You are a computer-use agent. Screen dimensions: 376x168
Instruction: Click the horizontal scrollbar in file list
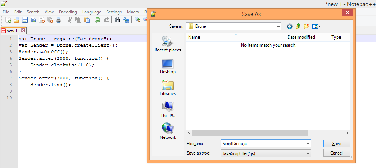coord(267,133)
